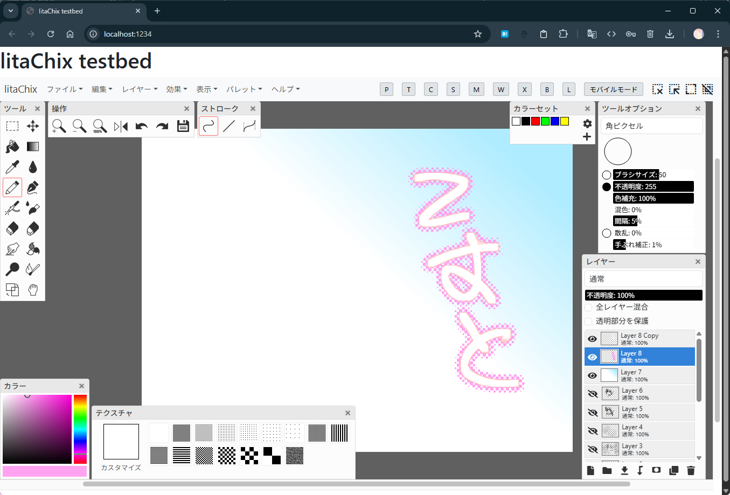Image resolution: width=730 pixels, height=495 pixels.
Task: Duplicate layer using the copy icon
Action: [673, 470]
